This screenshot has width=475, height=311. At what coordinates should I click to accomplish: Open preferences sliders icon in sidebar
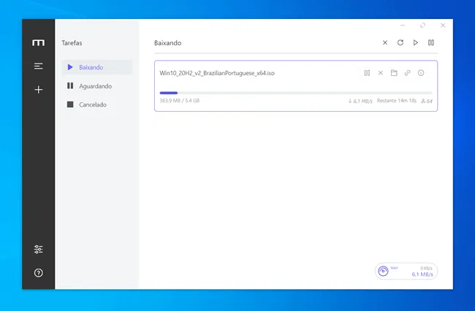point(39,249)
